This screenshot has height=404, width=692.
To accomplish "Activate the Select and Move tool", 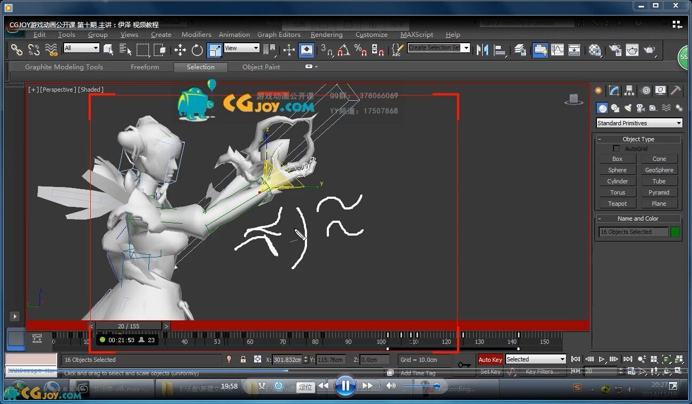I will click(180, 50).
